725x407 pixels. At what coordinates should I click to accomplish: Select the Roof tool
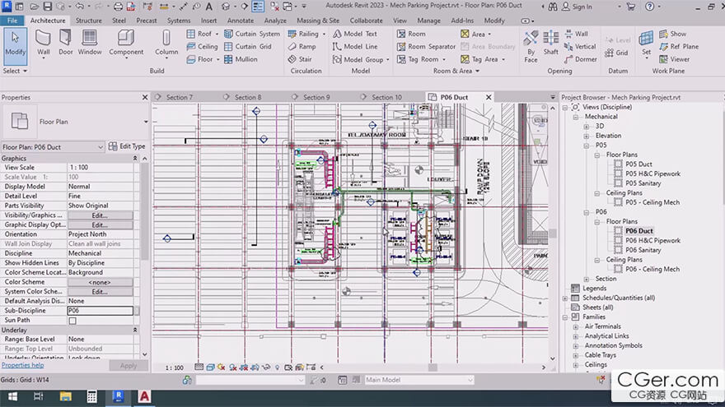[x=203, y=34]
